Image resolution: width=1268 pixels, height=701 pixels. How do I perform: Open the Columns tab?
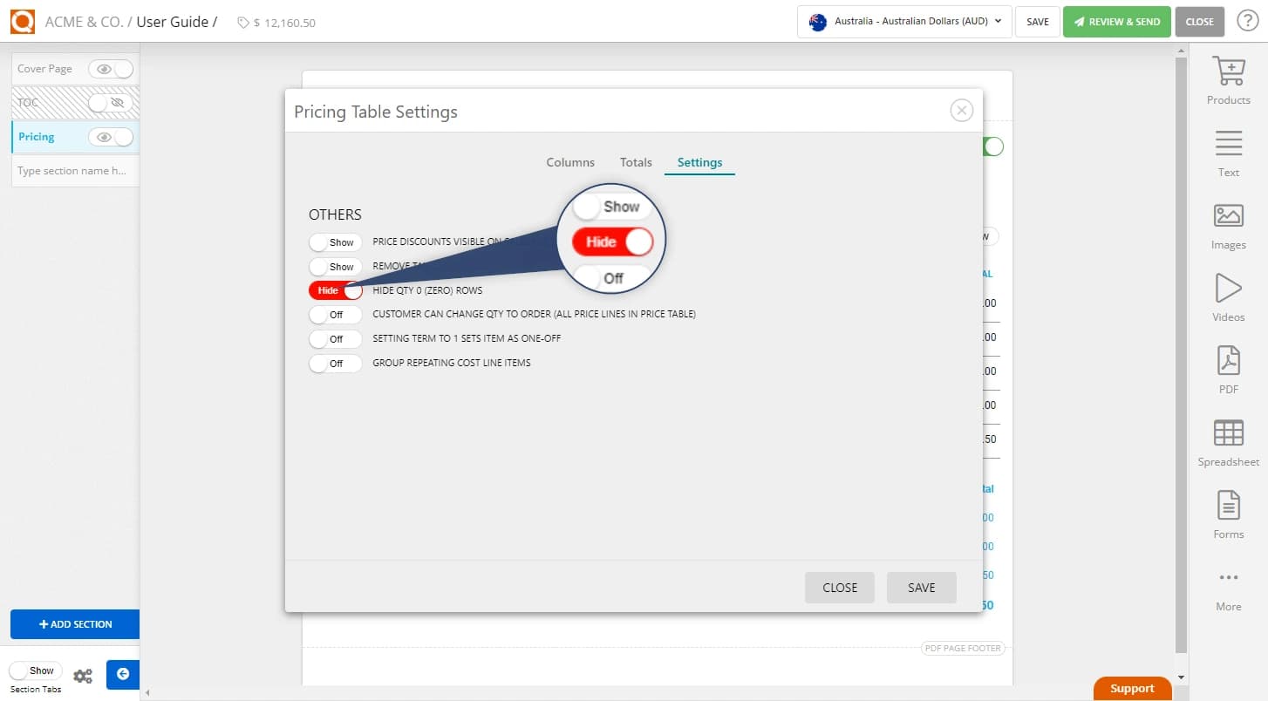coord(570,162)
